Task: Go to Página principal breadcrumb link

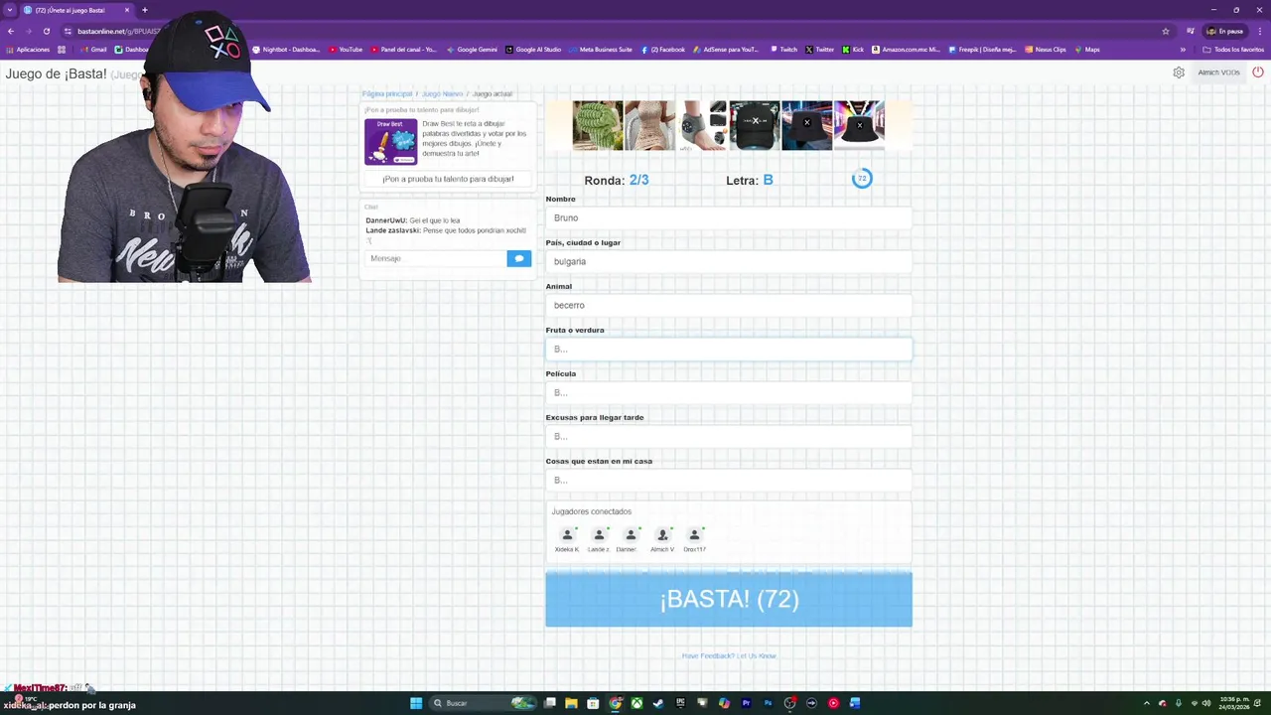Action: pyautogui.click(x=387, y=93)
